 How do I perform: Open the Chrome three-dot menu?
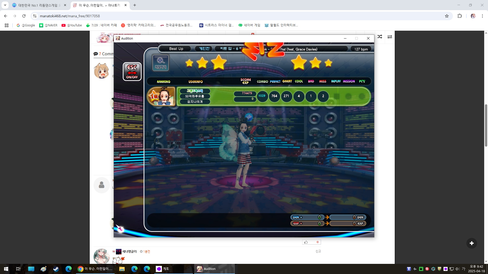(482, 16)
